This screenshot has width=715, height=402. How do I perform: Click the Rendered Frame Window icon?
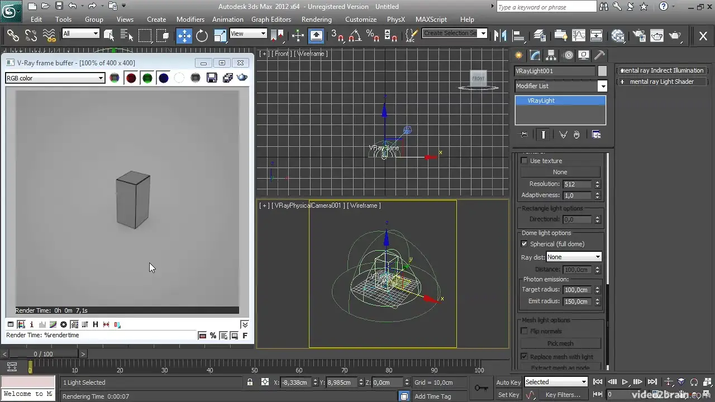coord(657,36)
